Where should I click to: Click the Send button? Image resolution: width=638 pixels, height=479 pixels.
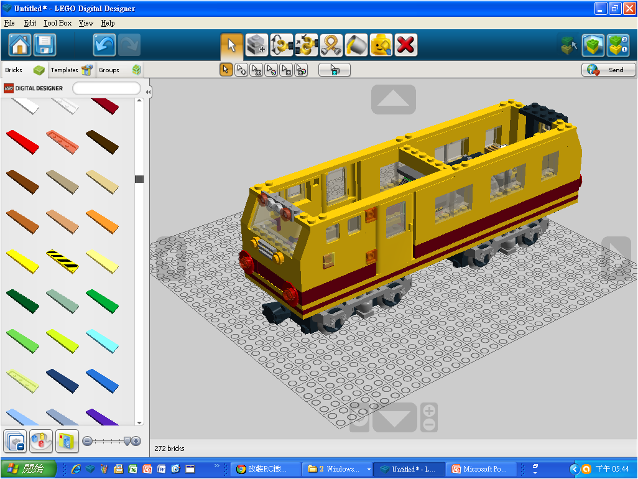(x=608, y=70)
